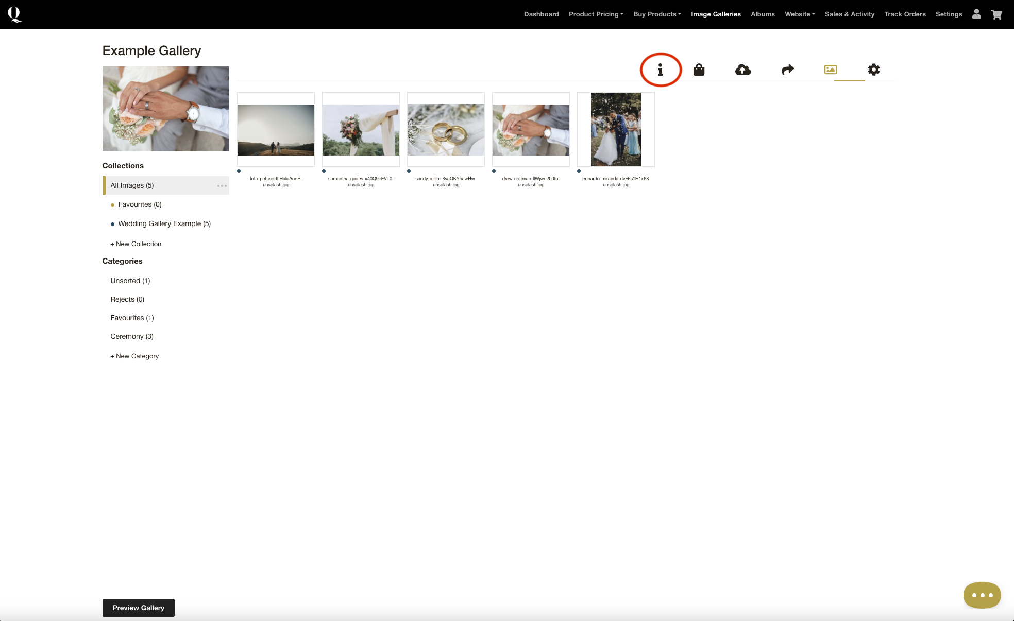
Task: Click the share arrow icon
Action: [787, 70]
